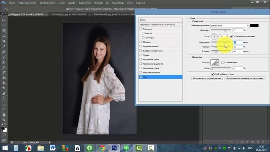Click the Photoshop taskbar icon
Viewport: 270px width, 152px height.
pyautogui.click(x=114, y=148)
